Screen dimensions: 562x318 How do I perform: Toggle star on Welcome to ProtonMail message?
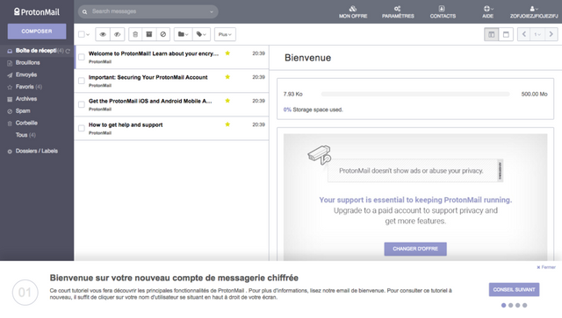pos(227,53)
